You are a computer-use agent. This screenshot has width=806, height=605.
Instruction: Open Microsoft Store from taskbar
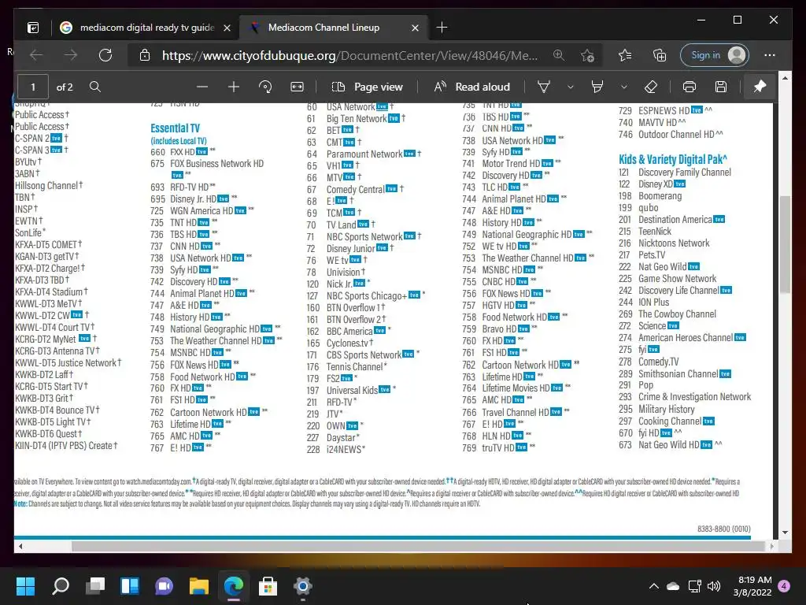tap(268, 586)
